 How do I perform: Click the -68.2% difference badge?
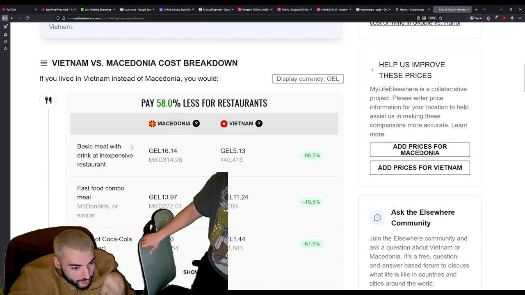[311, 155]
